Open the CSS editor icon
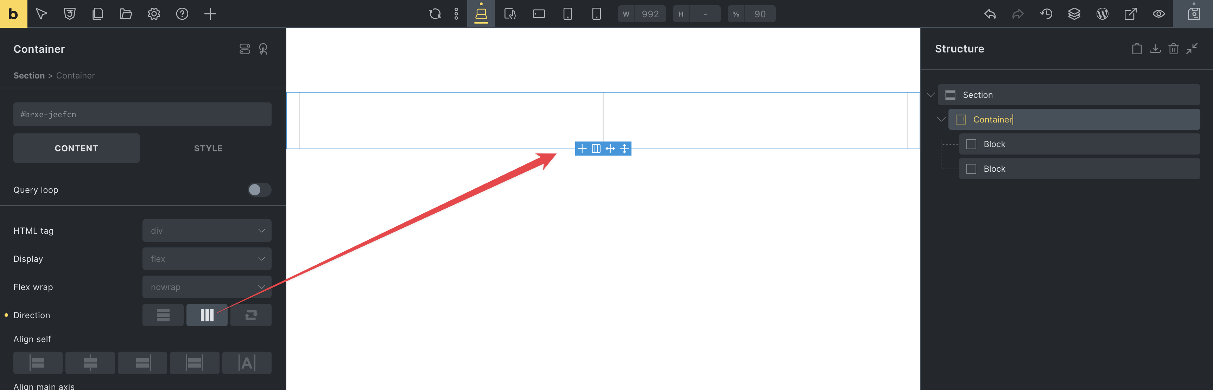 coord(70,14)
